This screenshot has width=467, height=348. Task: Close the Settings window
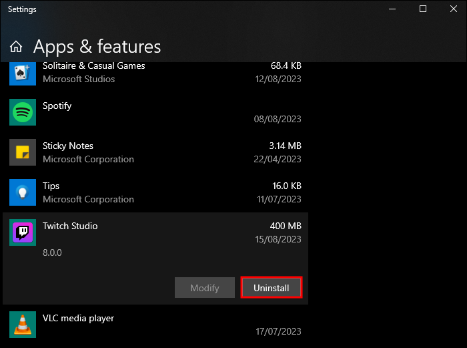click(x=453, y=9)
